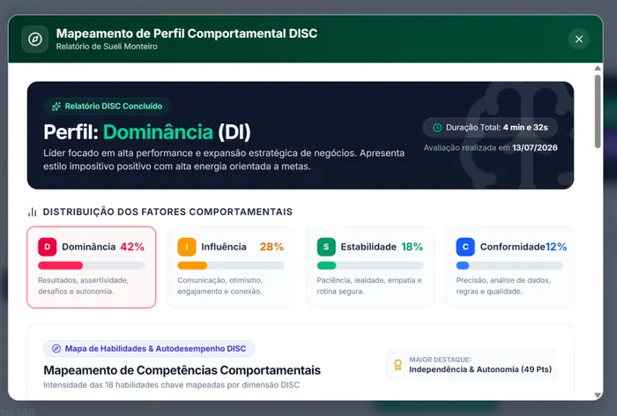Click the Duração Total 4 min e 32s pill
The image size is (617, 416).
pos(490,128)
